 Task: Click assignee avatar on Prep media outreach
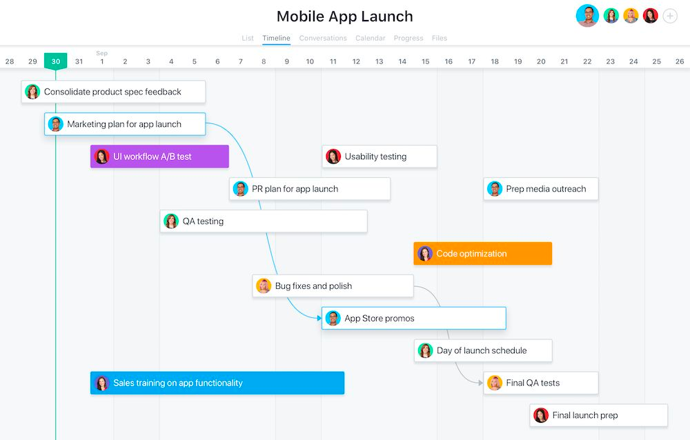tap(495, 189)
